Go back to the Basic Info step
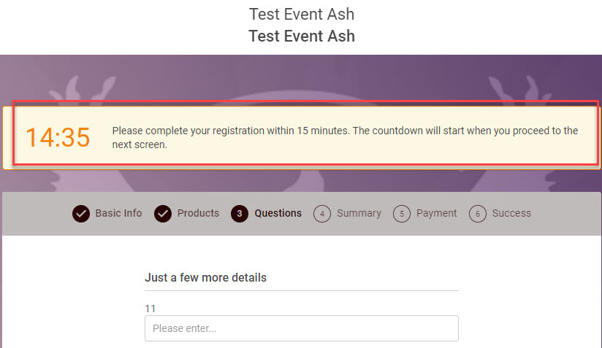 (x=118, y=213)
